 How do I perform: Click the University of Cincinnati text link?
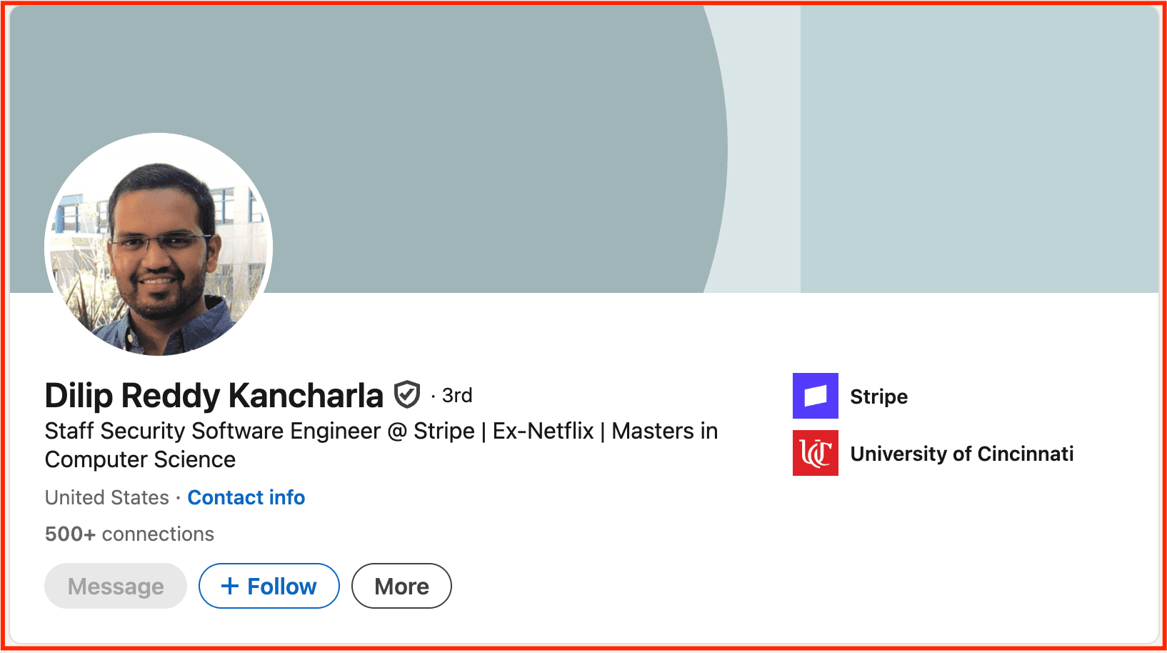point(962,454)
